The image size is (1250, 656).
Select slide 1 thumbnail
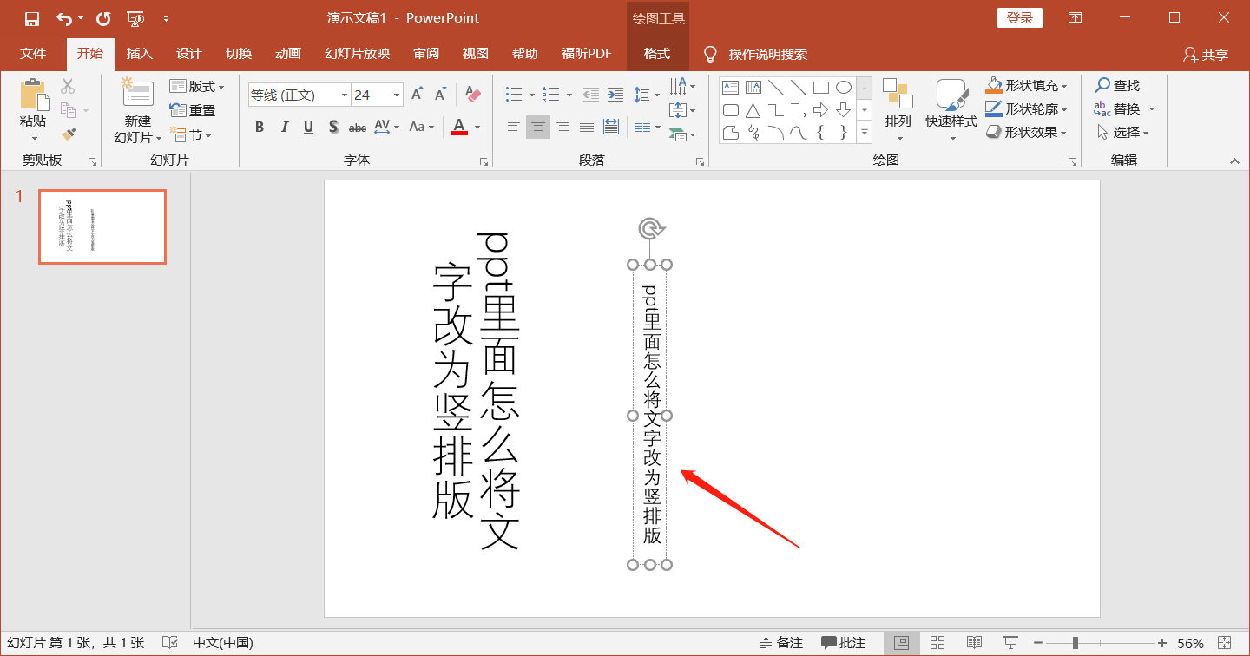point(102,226)
